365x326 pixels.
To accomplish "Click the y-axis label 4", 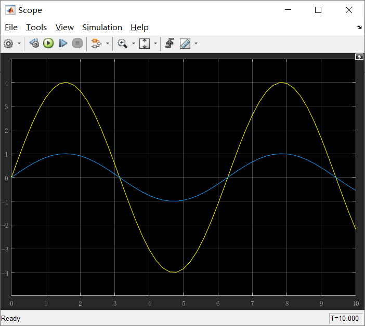I will pos(6,83).
